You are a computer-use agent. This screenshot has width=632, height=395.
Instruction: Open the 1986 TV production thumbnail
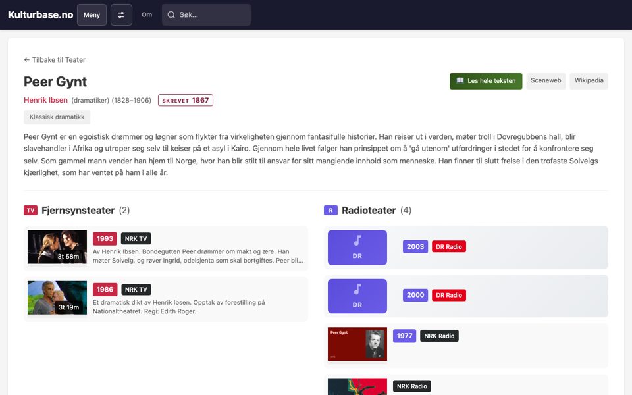coord(57,298)
